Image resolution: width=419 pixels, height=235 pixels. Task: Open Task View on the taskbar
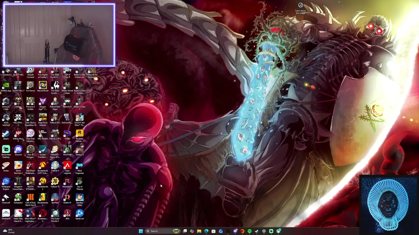[x=185, y=231]
